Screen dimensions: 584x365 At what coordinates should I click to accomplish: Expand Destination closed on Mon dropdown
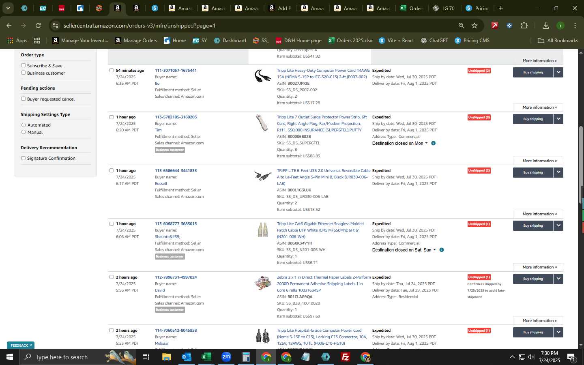point(426,143)
